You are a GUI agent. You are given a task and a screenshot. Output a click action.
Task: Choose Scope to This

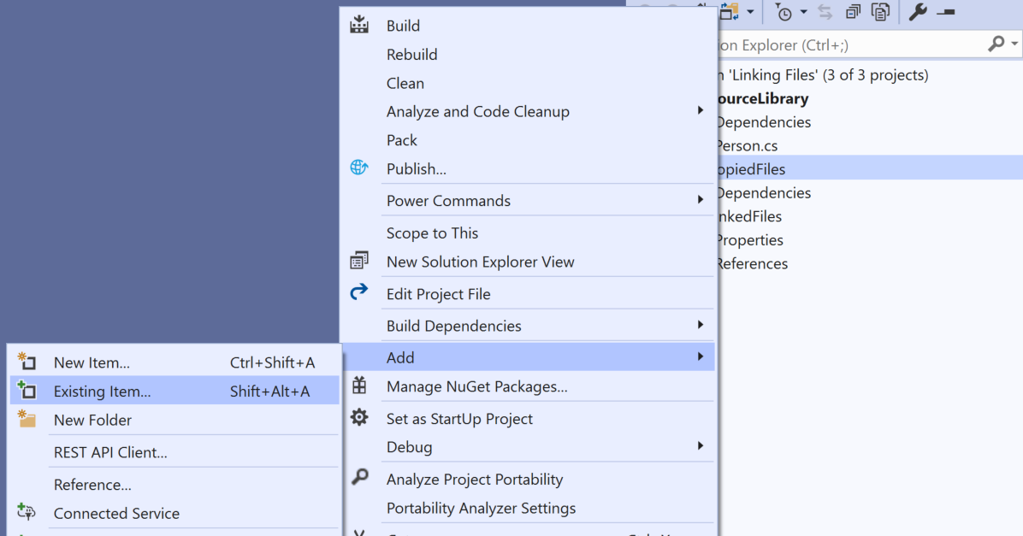click(432, 233)
